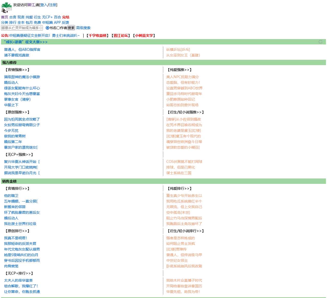The image size is (327, 298).
Task: Open the book 我真不是明君！
Action: coord(16,238)
